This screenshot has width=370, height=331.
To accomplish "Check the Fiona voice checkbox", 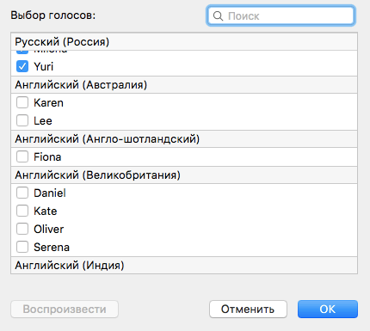I will [22, 156].
